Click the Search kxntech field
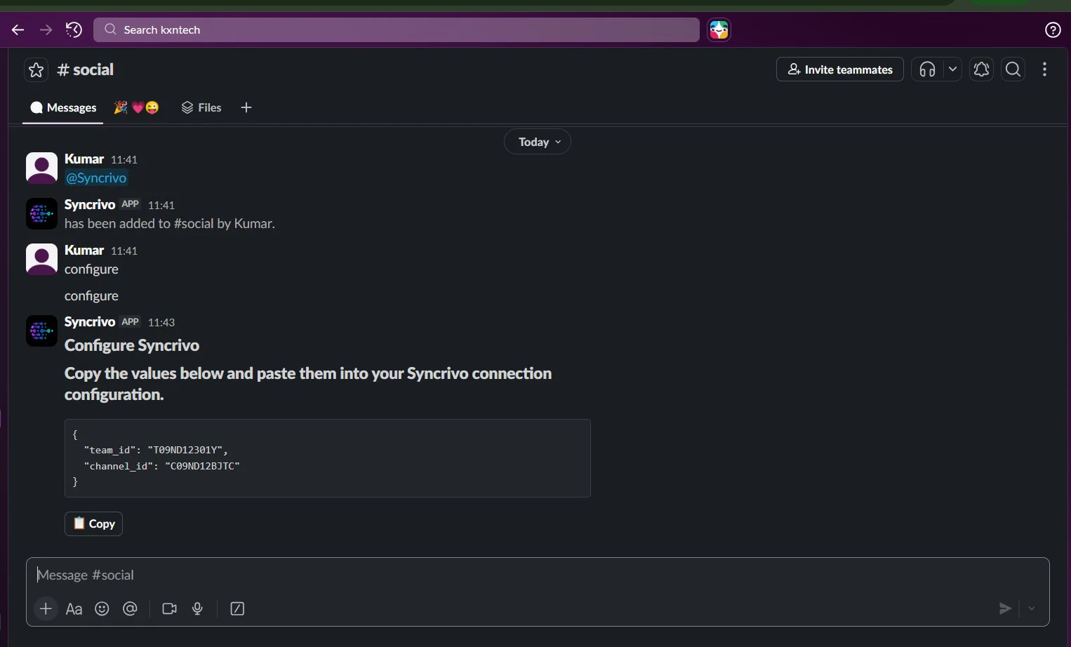1071x647 pixels. [397, 29]
